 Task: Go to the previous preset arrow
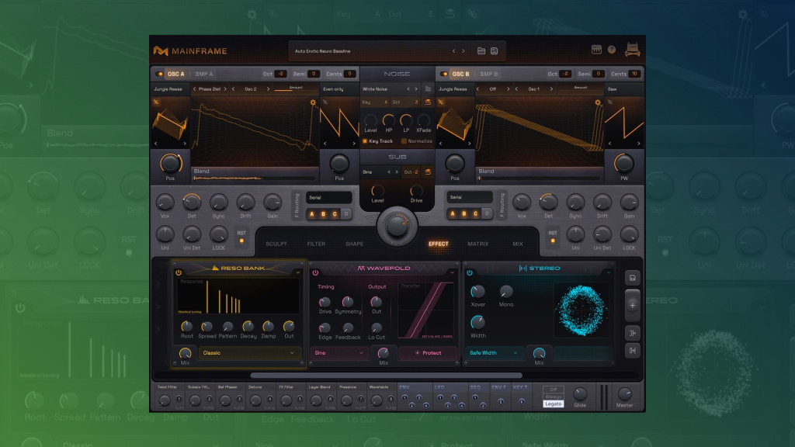tap(453, 51)
